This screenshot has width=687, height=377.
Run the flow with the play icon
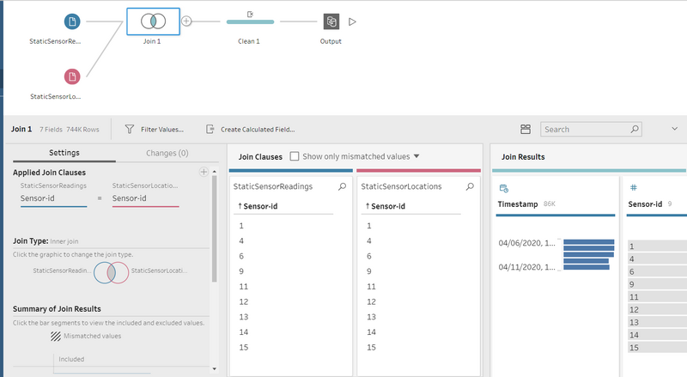[x=352, y=21]
